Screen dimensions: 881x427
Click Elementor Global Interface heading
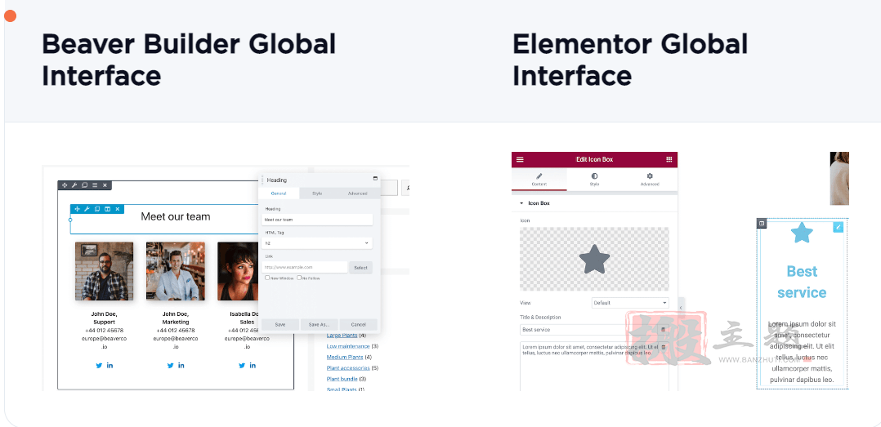point(630,60)
